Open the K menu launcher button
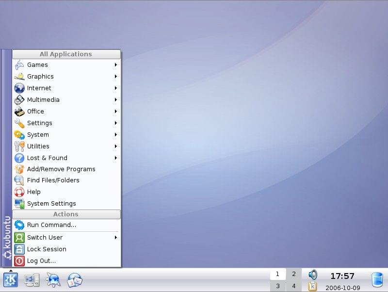388x292 pixels. tap(11, 280)
